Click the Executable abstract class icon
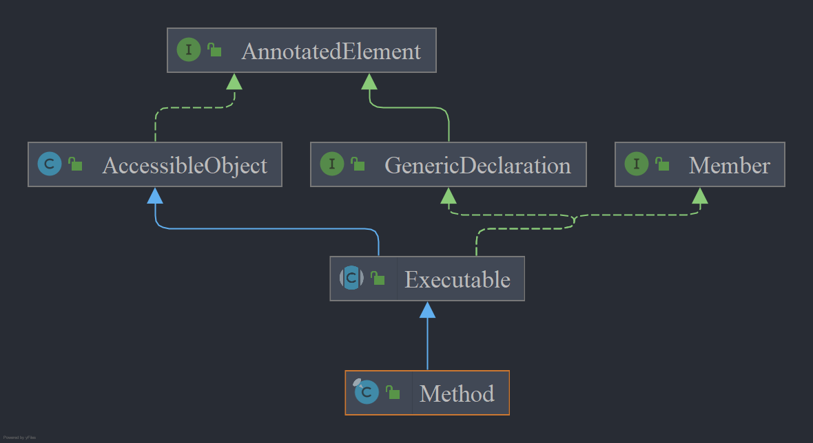 [x=351, y=278]
